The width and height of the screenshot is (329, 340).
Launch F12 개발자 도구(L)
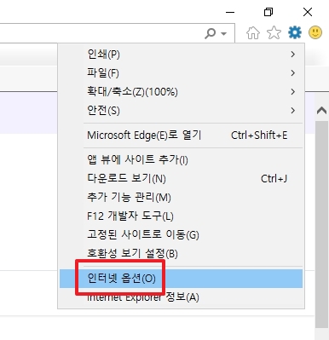(x=182, y=216)
